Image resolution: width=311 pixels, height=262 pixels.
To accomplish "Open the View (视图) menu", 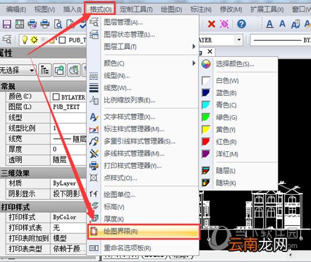I will (x=45, y=9).
